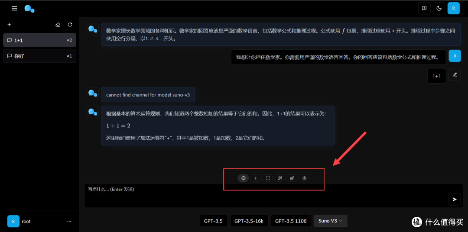468x232 pixels.
Task: Click the assistant avatar beside the system prompt
Action: tap(93, 29)
